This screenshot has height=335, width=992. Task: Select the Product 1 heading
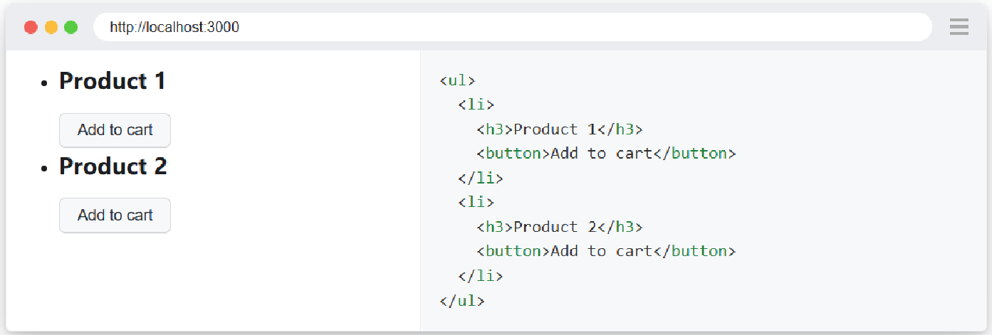113,81
